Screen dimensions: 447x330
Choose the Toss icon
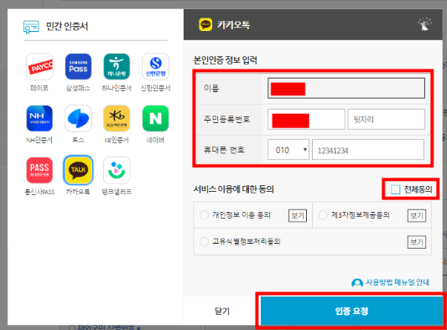[78, 118]
